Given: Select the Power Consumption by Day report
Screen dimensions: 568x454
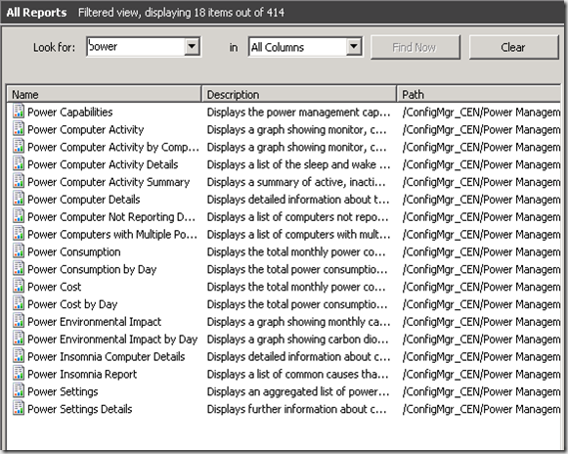Looking at the screenshot, I should point(284,269).
